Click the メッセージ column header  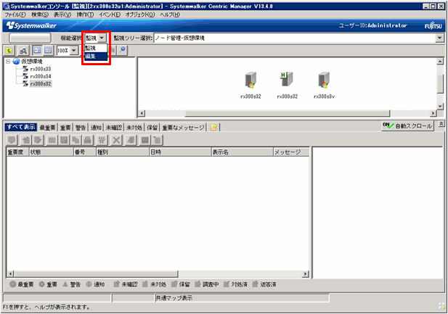point(291,152)
